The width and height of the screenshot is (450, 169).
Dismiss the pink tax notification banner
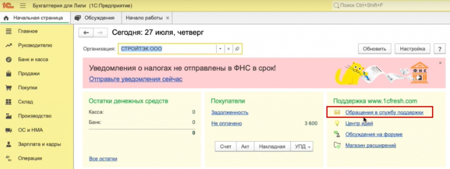(440, 63)
